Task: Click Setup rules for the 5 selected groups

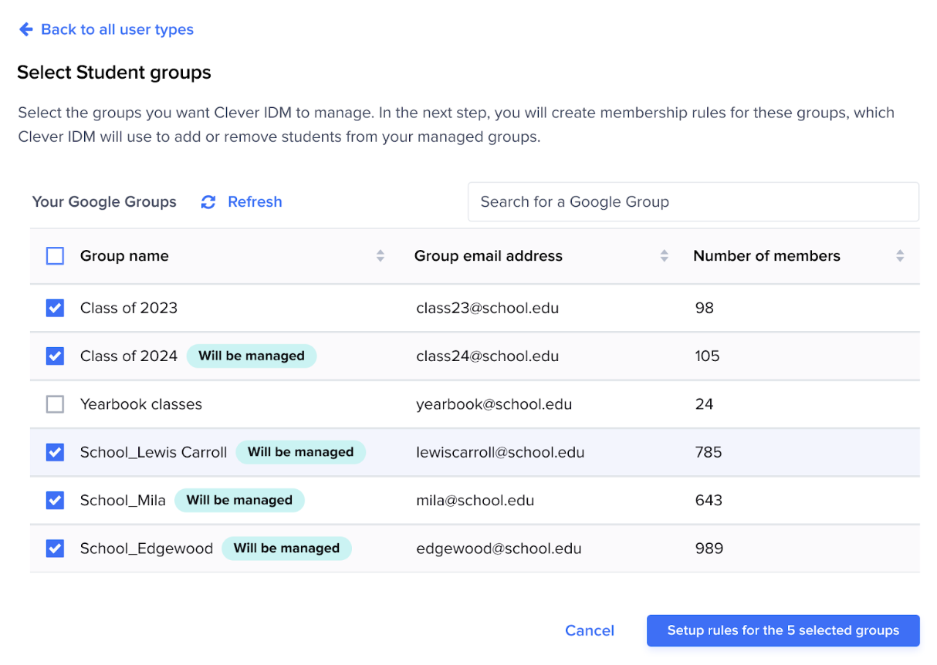Action: pyautogui.click(x=783, y=630)
